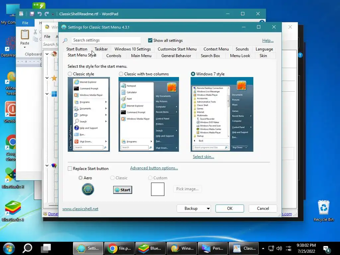
Task: Click the volume speaker tray icon
Action: click(x=279, y=248)
